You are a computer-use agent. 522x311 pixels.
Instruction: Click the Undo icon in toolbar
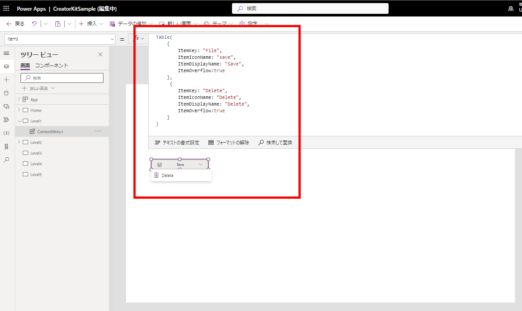click(34, 23)
